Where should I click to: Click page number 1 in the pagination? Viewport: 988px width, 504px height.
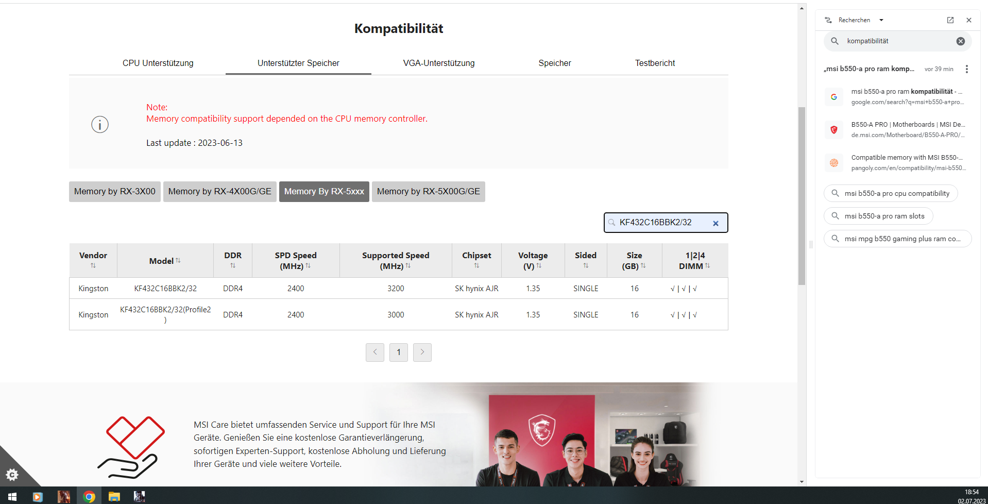coord(398,352)
